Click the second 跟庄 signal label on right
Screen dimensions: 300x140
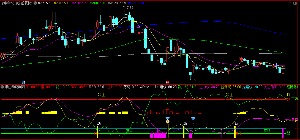coord(229,95)
